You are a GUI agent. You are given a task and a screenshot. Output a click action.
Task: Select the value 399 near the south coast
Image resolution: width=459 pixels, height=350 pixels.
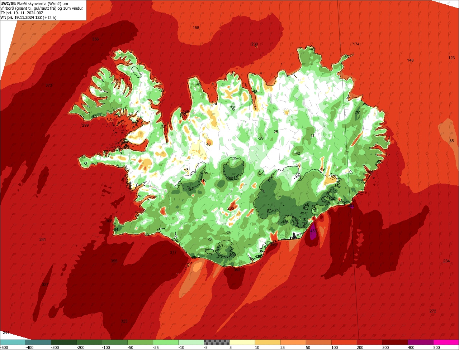click(233, 255)
